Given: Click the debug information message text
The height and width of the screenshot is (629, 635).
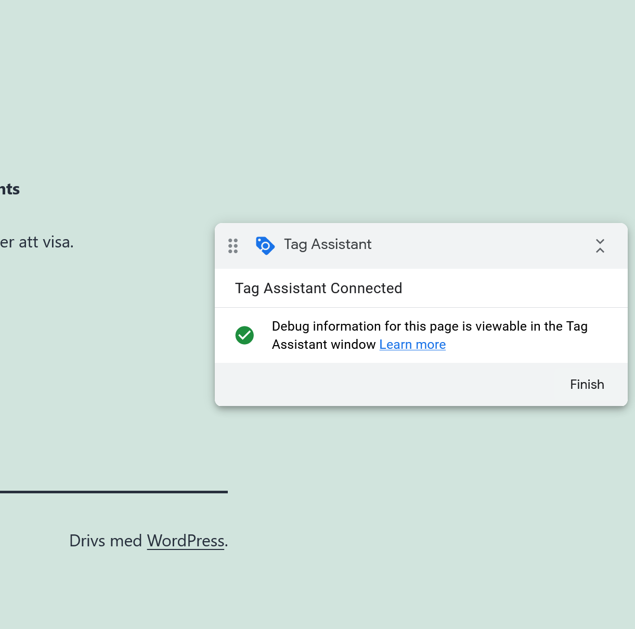Looking at the screenshot, I should (430, 326).
